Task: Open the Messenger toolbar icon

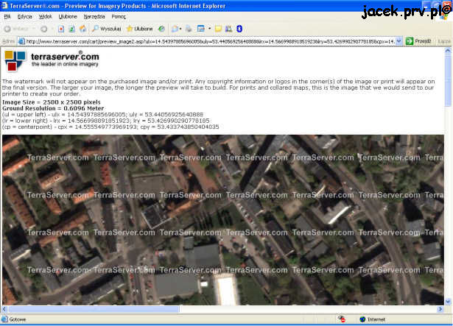Action: (229, 29)
